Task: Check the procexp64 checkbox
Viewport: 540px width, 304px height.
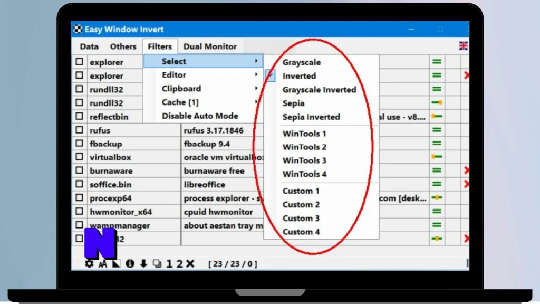Action: [79, 197]
